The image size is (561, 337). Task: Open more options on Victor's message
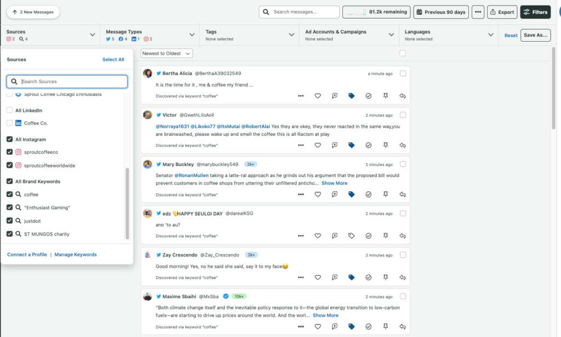(x=301, y=145)
